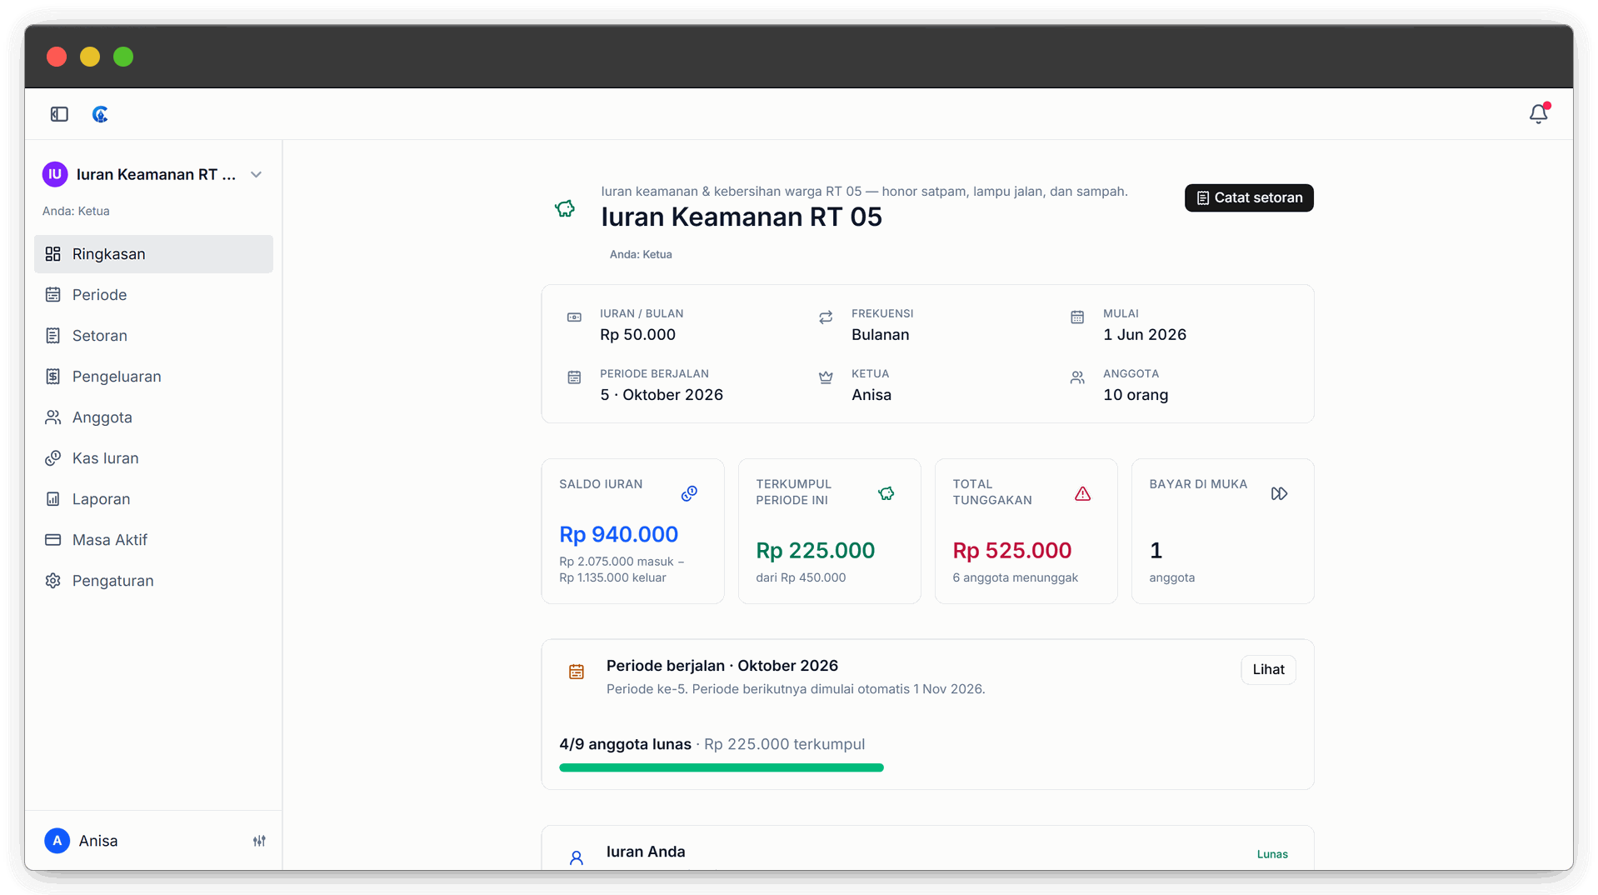The width and height of the screenshot is (1598, 895).
Task: Click the Lunas status label
Action: point(1272,854)
